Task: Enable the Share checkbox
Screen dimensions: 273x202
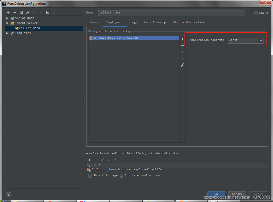Action: click(x=256, y=13)
